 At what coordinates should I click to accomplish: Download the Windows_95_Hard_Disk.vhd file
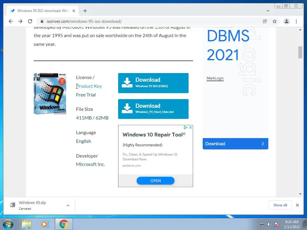153,109
